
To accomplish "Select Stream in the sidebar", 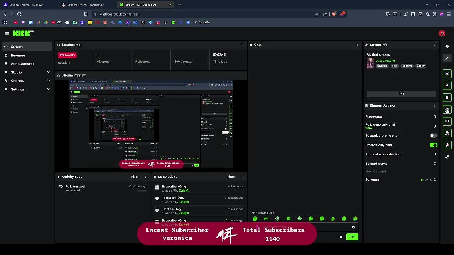I will (28, 47).
